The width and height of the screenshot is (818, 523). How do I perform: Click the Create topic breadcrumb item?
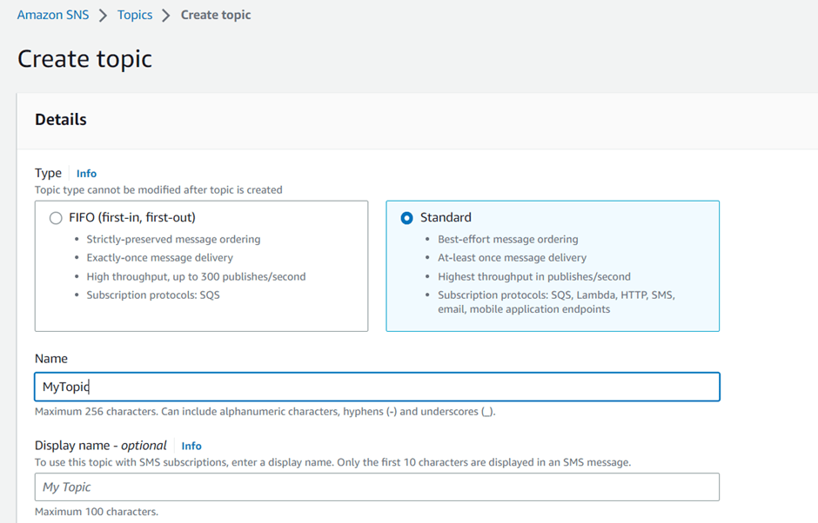216,15
